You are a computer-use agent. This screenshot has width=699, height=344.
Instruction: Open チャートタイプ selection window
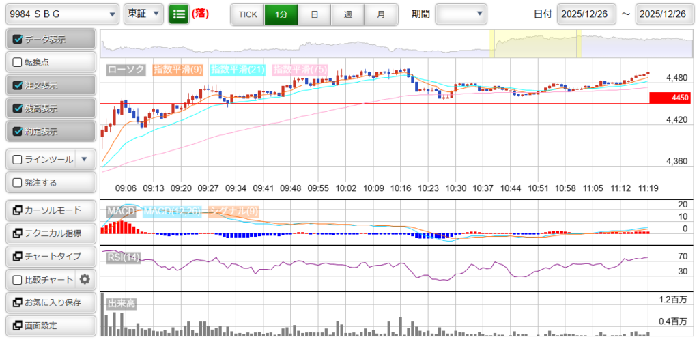coord(49,256)
